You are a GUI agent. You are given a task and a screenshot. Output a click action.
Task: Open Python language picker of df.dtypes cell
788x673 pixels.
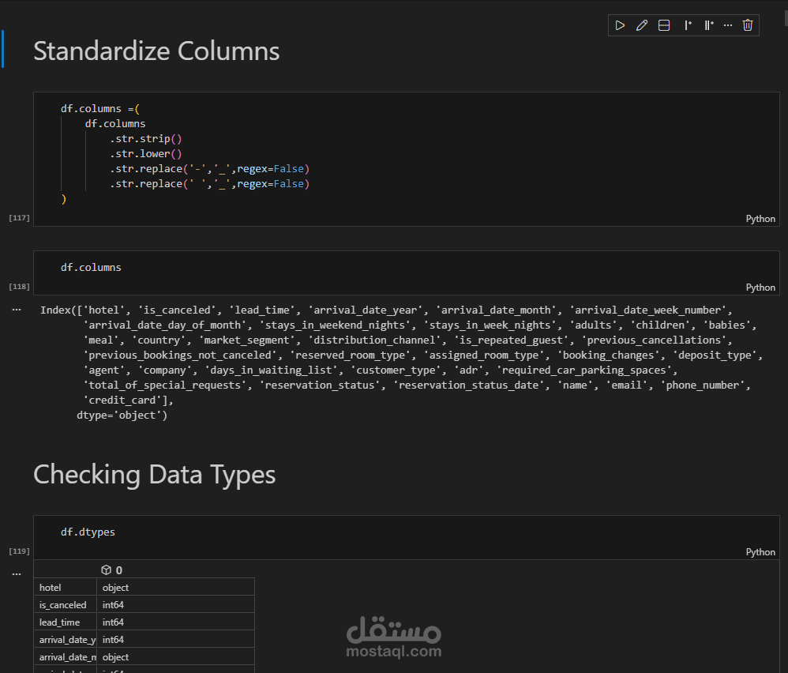click(760, 552)
